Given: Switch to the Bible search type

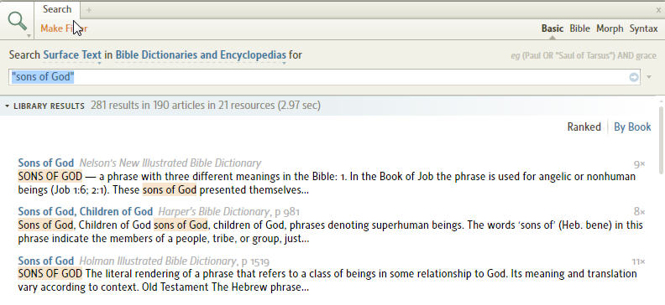Looking at the screenshot, I should (579, 28).
